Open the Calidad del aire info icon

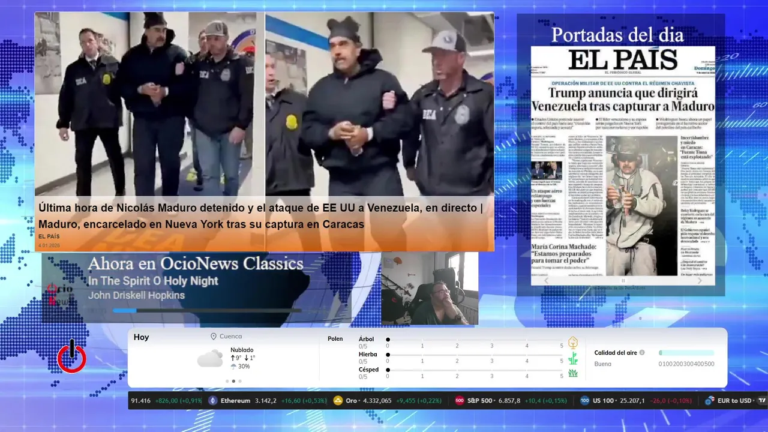pyautogui.click(x=642, y=353)
